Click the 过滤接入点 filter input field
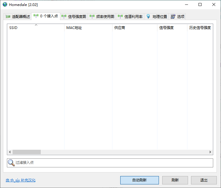This screenshot has height=188, width=221. coord(110,163)
